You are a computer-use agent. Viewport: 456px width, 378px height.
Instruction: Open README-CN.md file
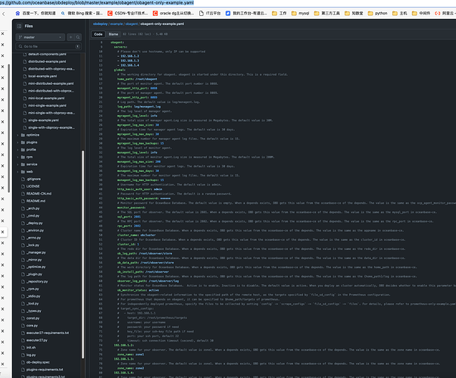point(39,194)
